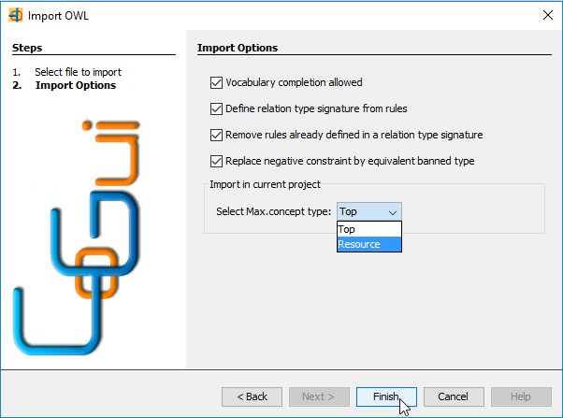Click the greyed-out Help button
This screenshot has height=418, width=563.
click(521, 396)
